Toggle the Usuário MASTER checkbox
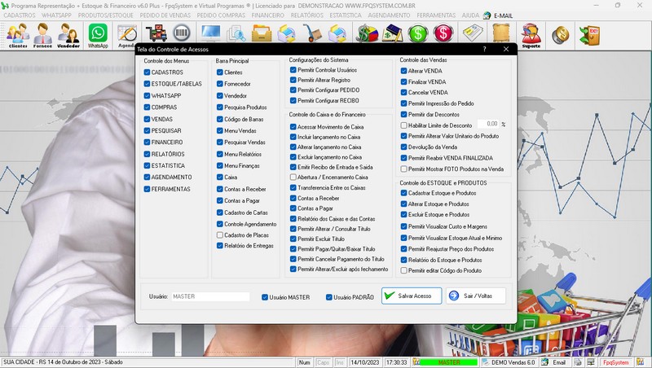The width and height of the screenshot is (652, 368). pos(265,297)
